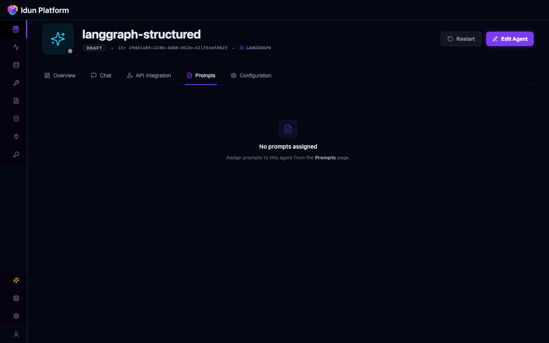Click the Restart button
This screenshot has width=549, height=343.
(461, 39)
